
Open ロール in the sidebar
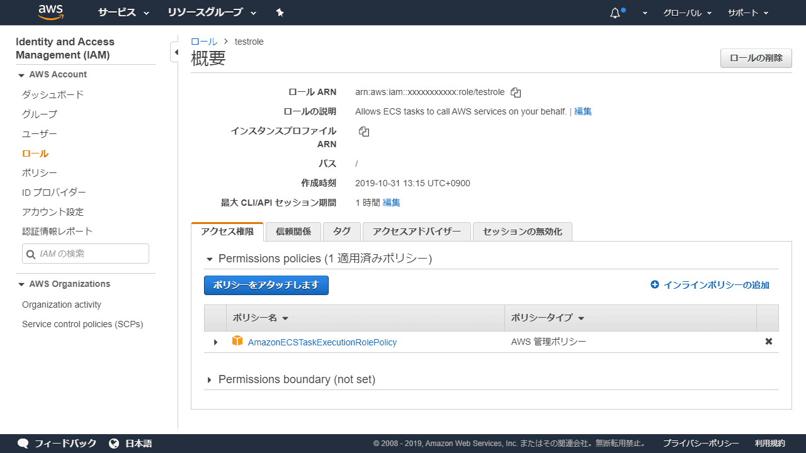click(x=35, y=154)
